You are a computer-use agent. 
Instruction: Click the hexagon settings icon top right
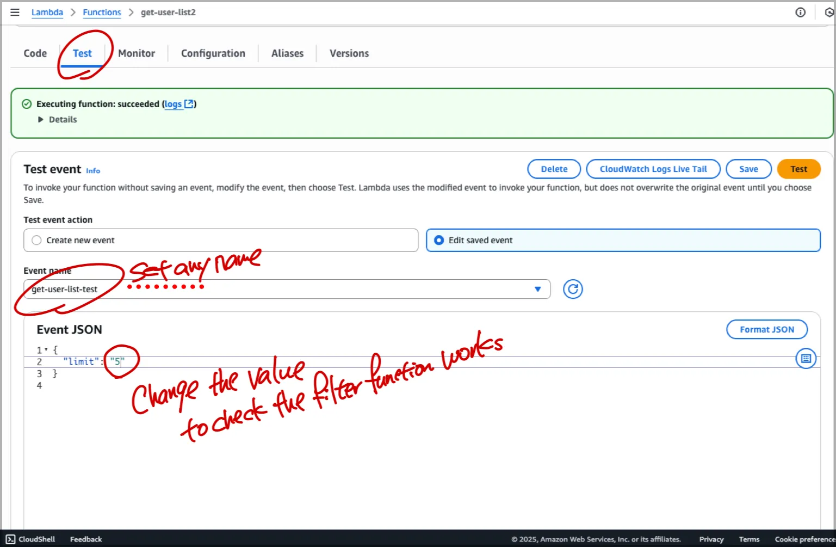[829, 12]
